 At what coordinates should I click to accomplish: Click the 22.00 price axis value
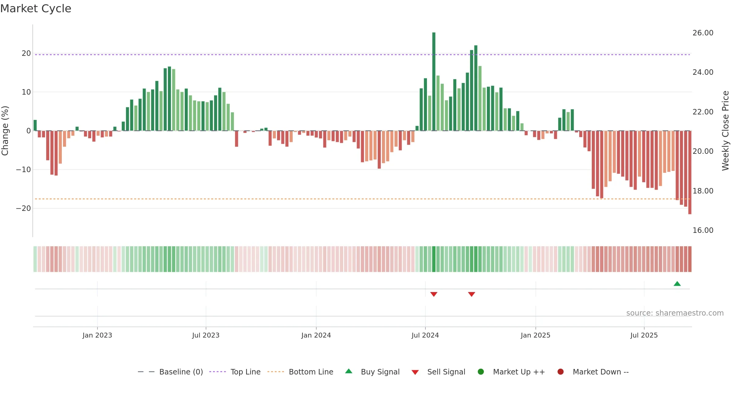(x=703, y=112)
